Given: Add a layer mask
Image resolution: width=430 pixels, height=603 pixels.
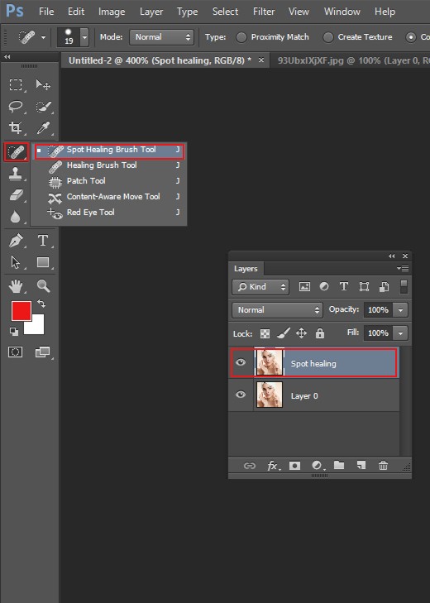Looking at the screenshot, I should pyautogui.click(x=294, y=466).
